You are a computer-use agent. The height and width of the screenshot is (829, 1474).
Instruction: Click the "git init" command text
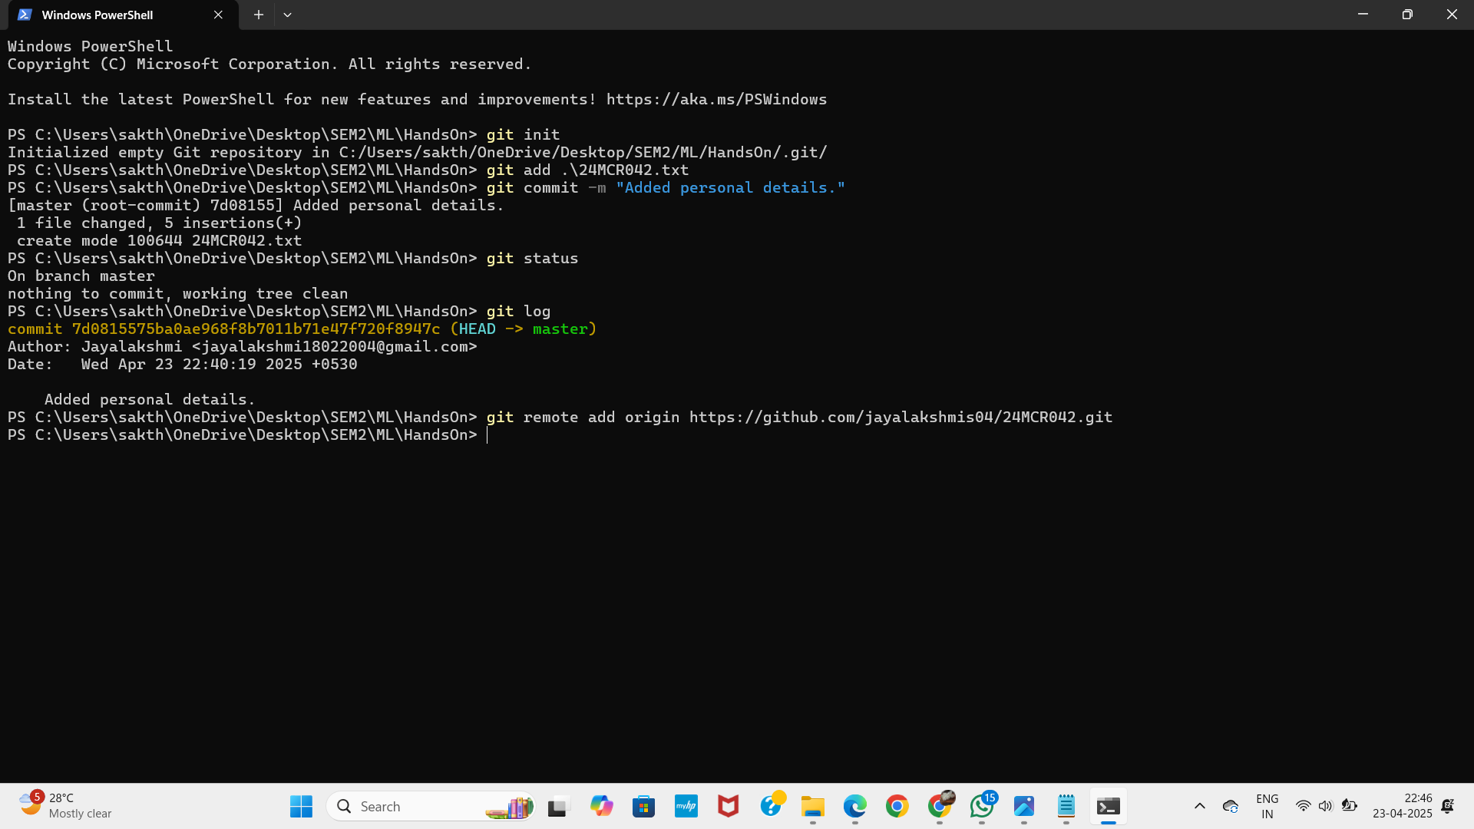click(523, 134)
